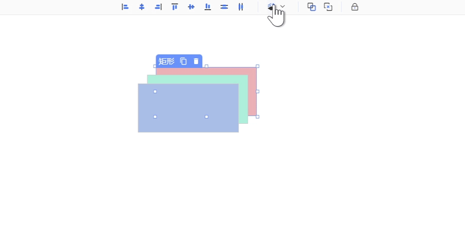The height and width of the screenshot is (233, 465).
Task: Click the 矩形 label on the shape toolbar
Action: (x=166, y=61)
